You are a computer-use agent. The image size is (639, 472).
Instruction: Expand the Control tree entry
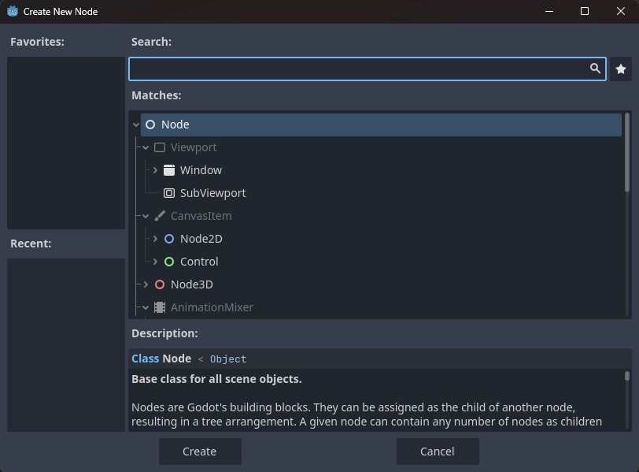pyautogui.click(x=155, y=261)
